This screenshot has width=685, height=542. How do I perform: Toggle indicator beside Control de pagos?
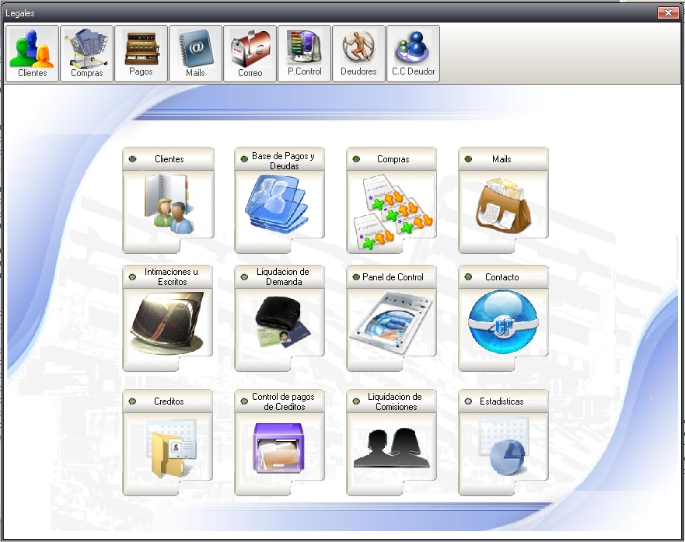(244, 401)
